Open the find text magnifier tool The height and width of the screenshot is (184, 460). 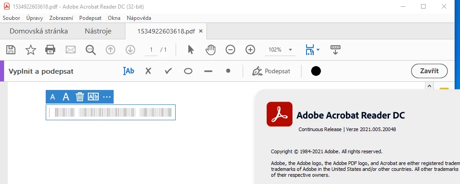91,50
